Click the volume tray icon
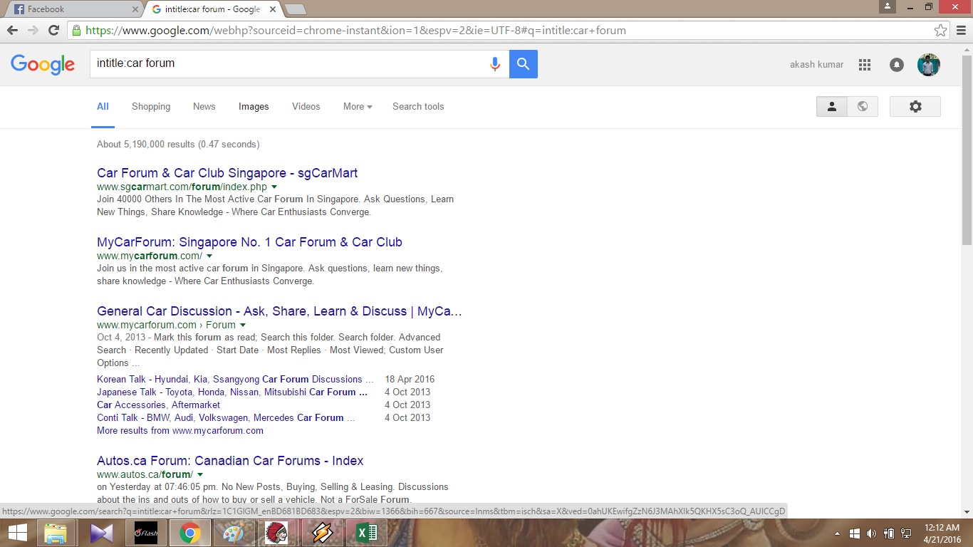 pyautogui.click(x=871, y=533)
